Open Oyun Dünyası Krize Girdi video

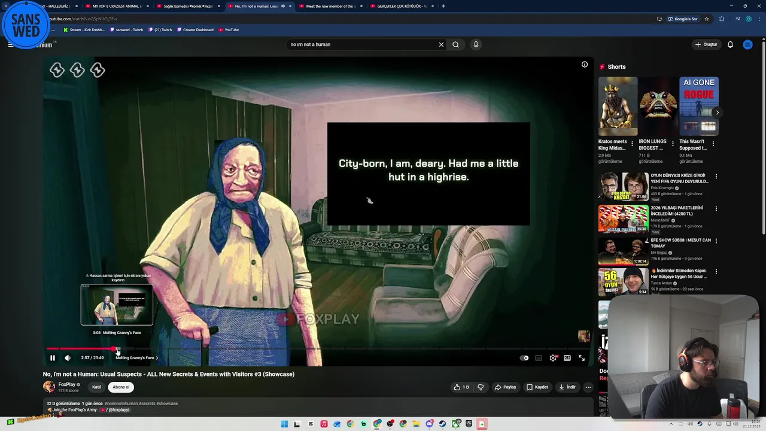point(623,187)
